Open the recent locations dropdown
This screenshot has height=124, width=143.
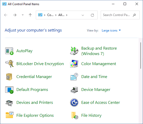click(23, 15)
